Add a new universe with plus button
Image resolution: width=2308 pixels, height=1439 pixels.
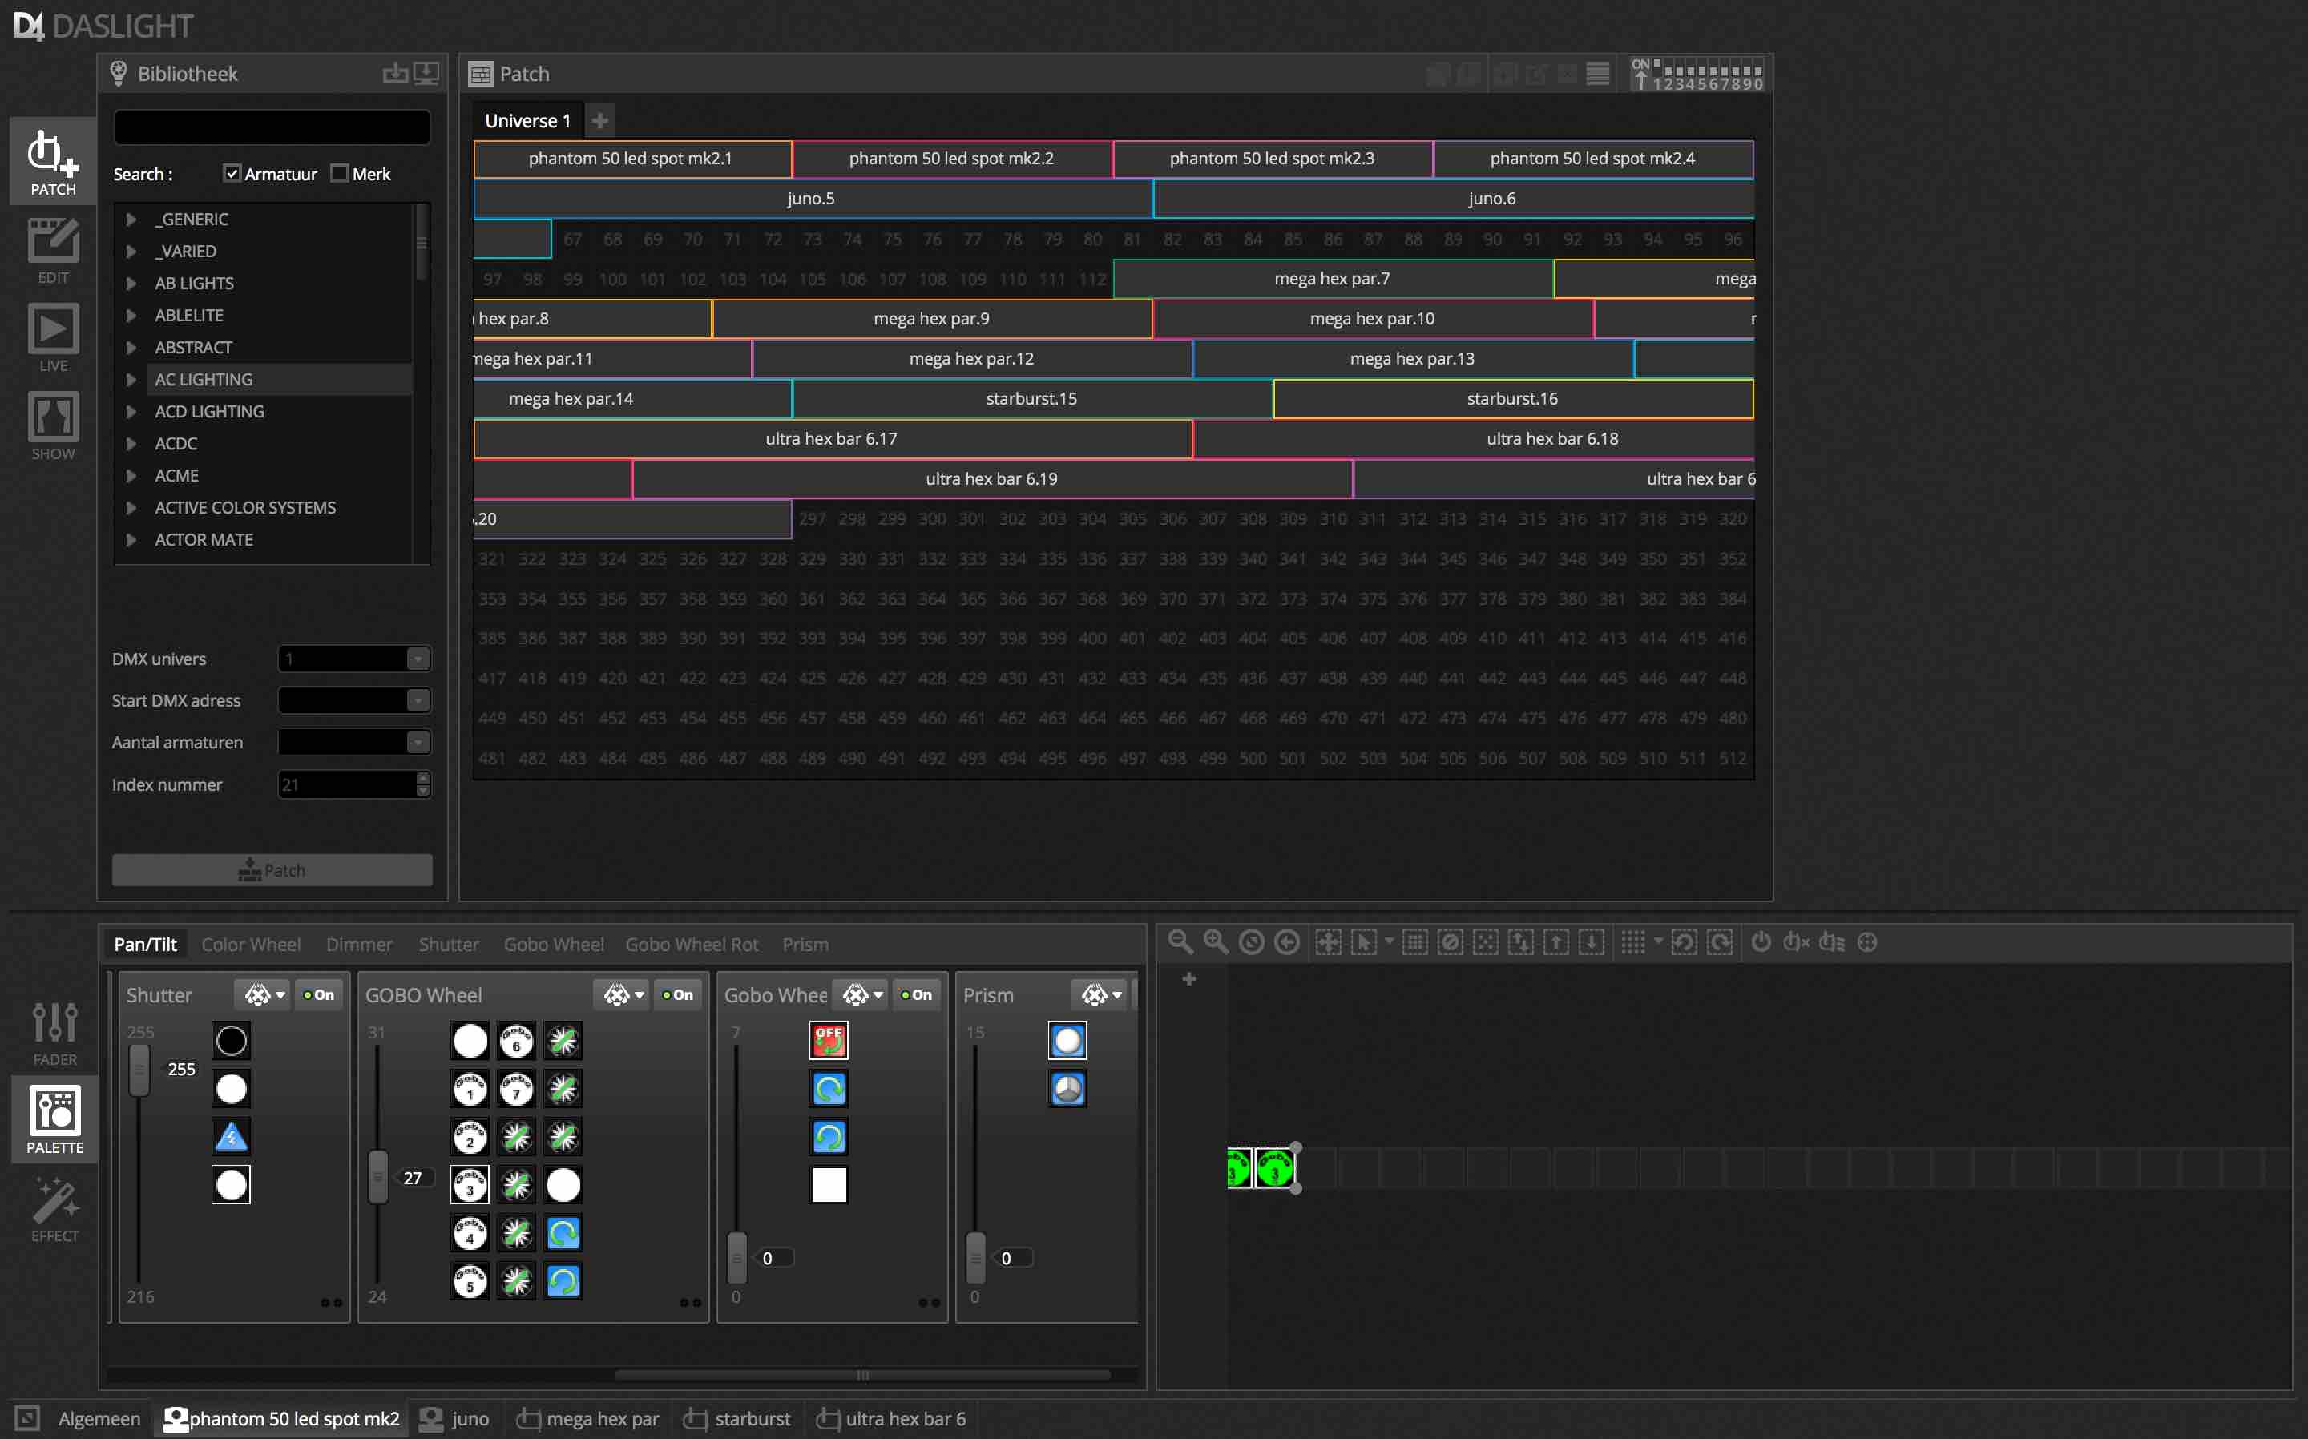coord(599,120)
